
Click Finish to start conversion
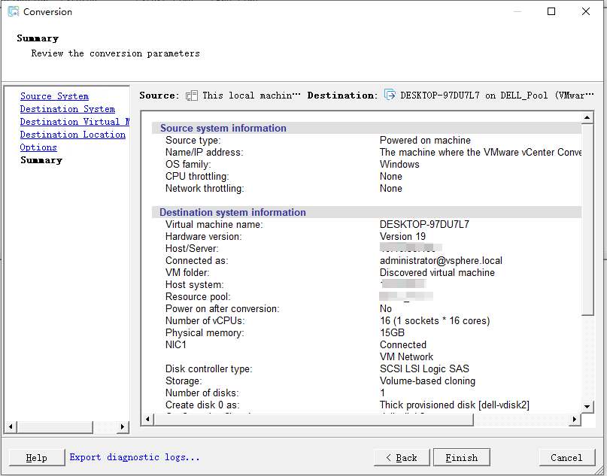(x=461, y=457)
